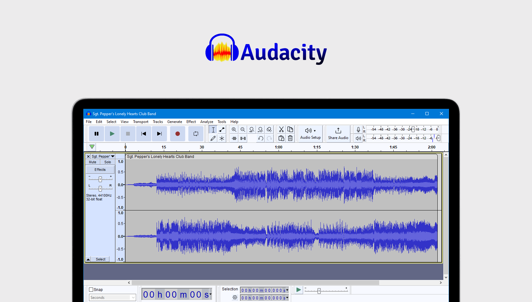This screenshot has width=532, height=302.
Task: Fit selection to width icon
Action: 252,130
